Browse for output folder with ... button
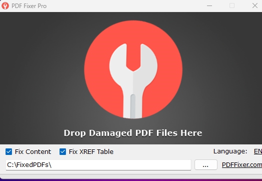 point(206,165)
